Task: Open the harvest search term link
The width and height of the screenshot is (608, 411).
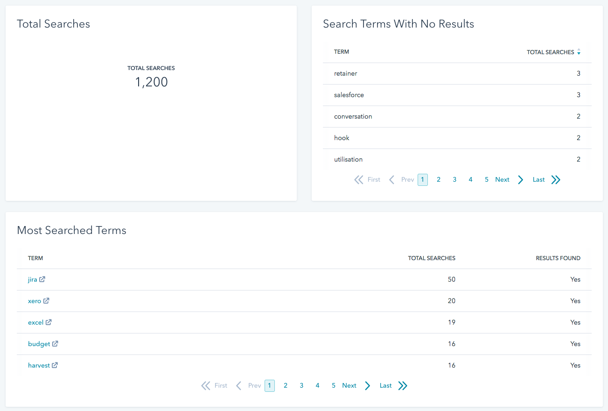Action: click(39, 366)
